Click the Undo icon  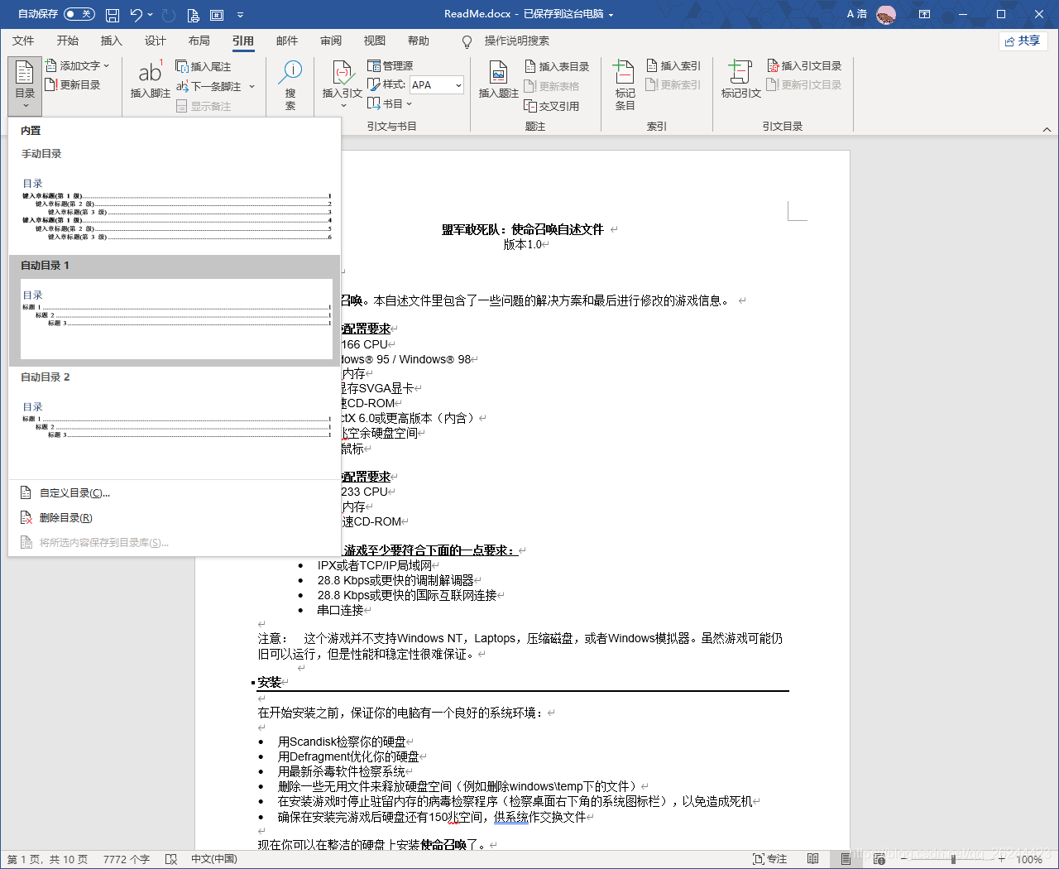click(x=137, y=15)
